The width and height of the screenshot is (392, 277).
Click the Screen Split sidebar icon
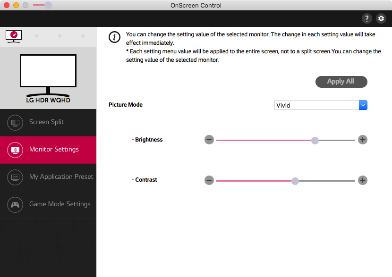(x=16, y=122)
